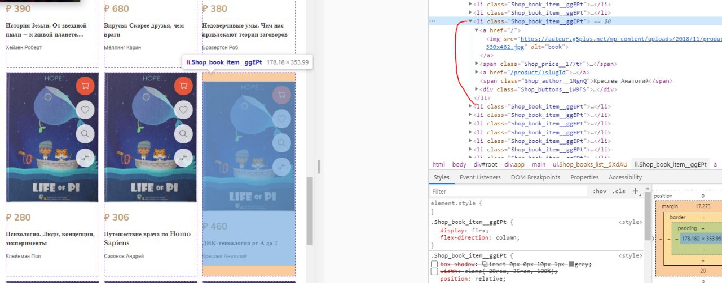This screenshot has width=722, height=283.
Task: Click the price '₽ 280' label
Action: [x=19, y=217]
